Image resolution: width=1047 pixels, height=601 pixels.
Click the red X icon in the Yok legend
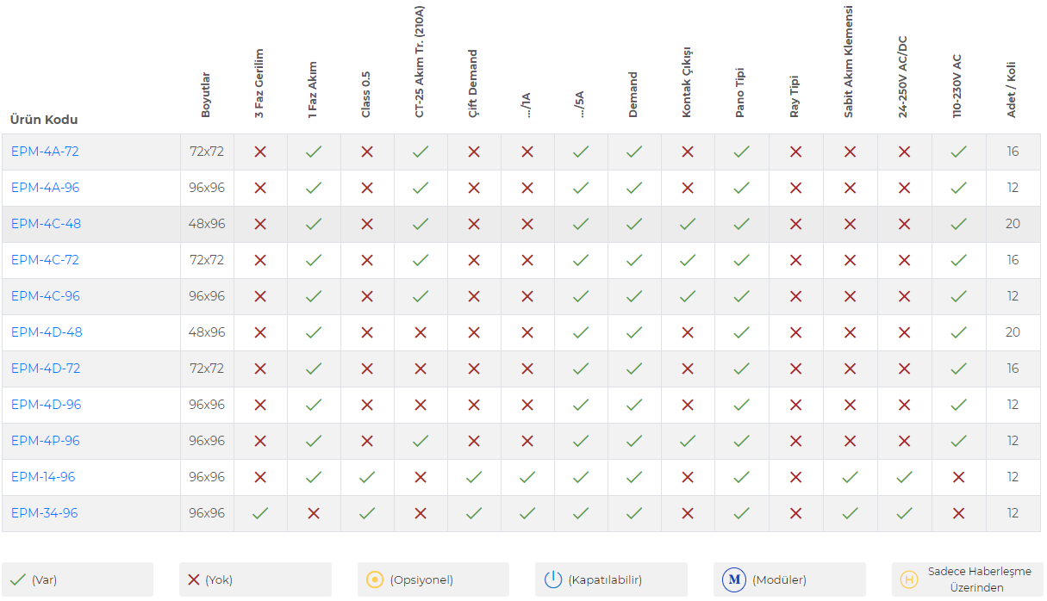tap(194, 579)
